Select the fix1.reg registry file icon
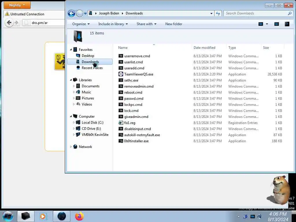The image size is (296, 222). click(121, 123)
